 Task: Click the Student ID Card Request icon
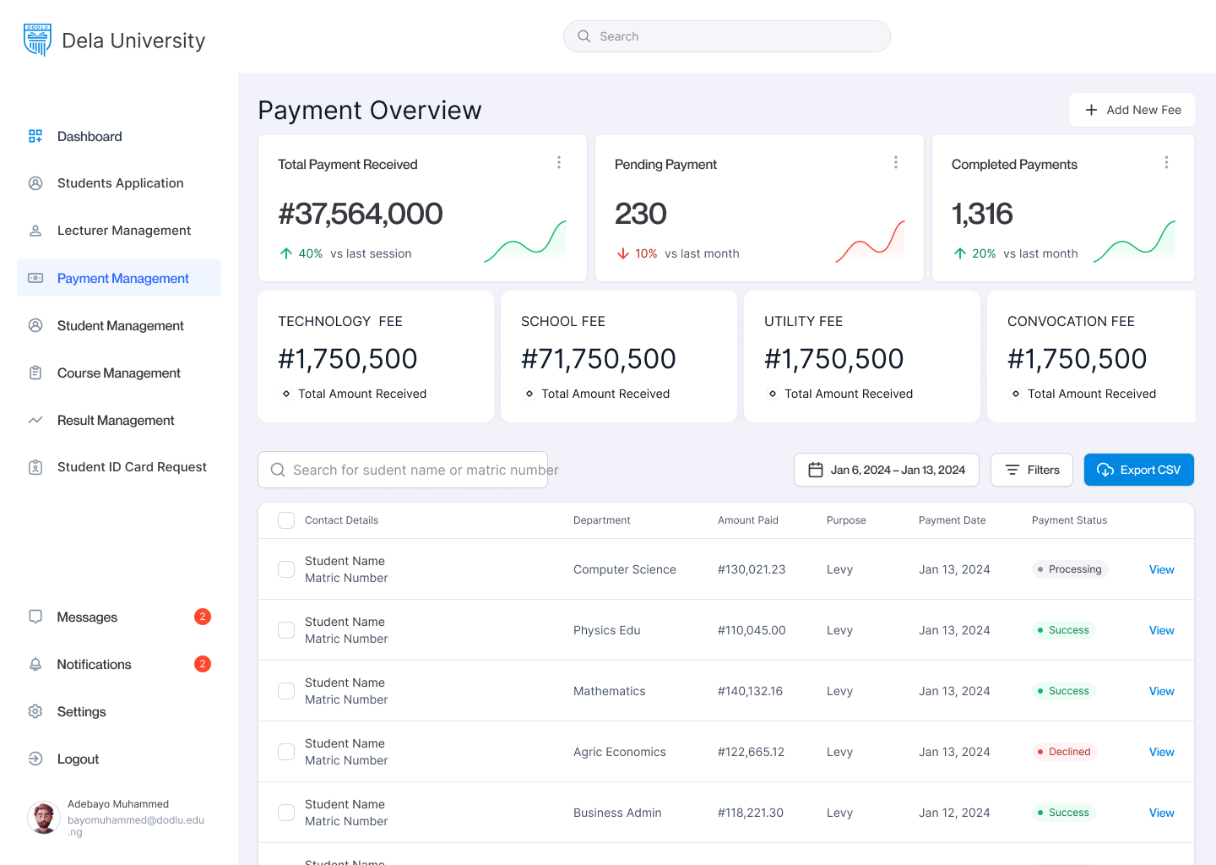pos(35,467)
